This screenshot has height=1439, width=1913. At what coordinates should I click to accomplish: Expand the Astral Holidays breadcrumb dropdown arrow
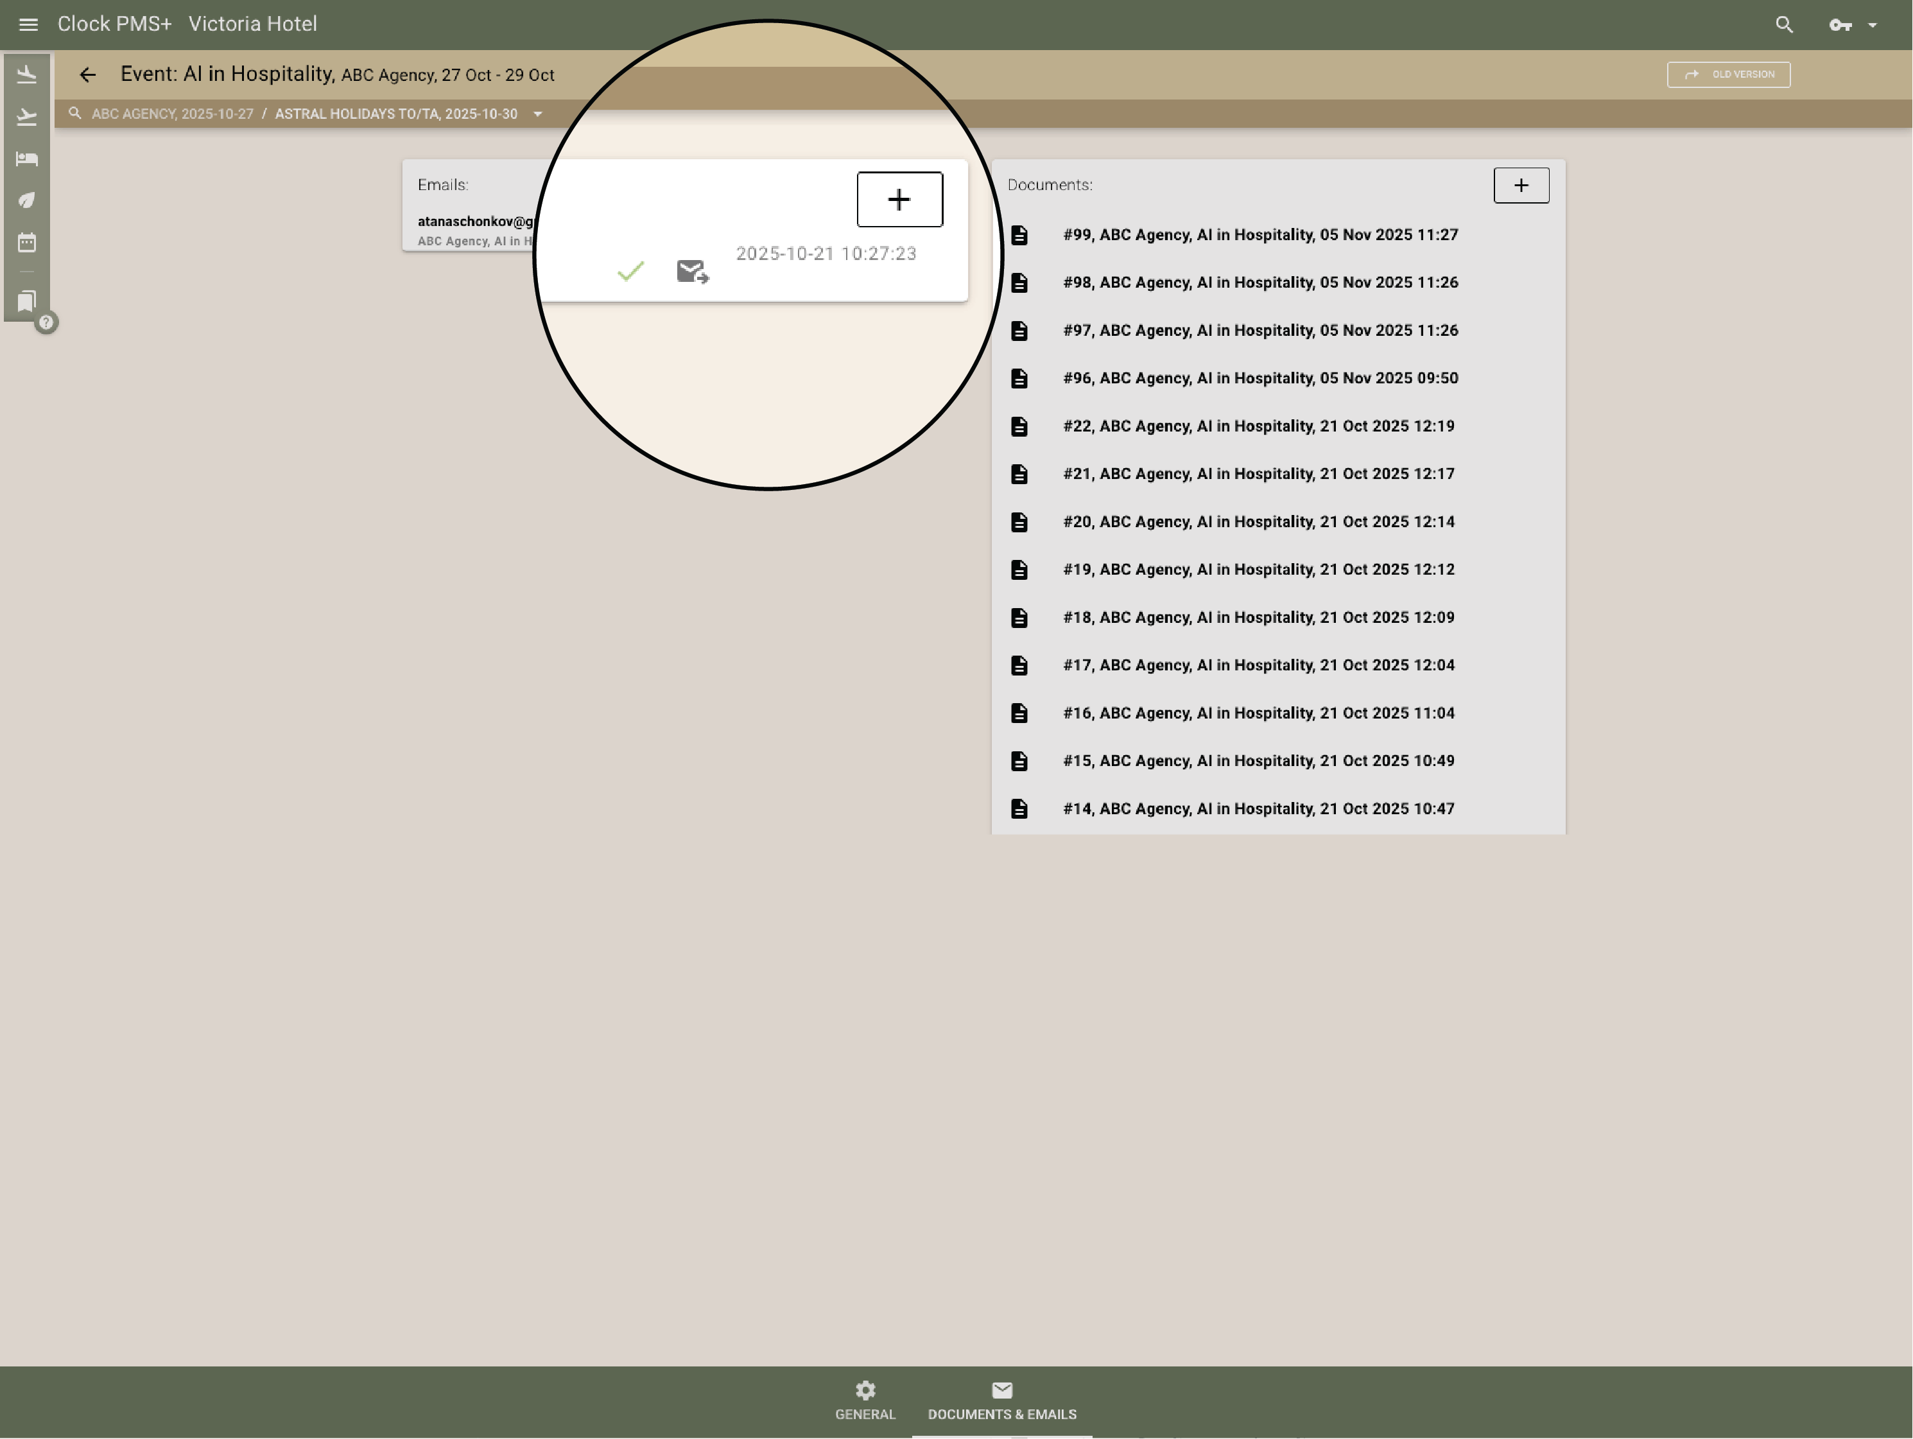[x=538, y=114]
